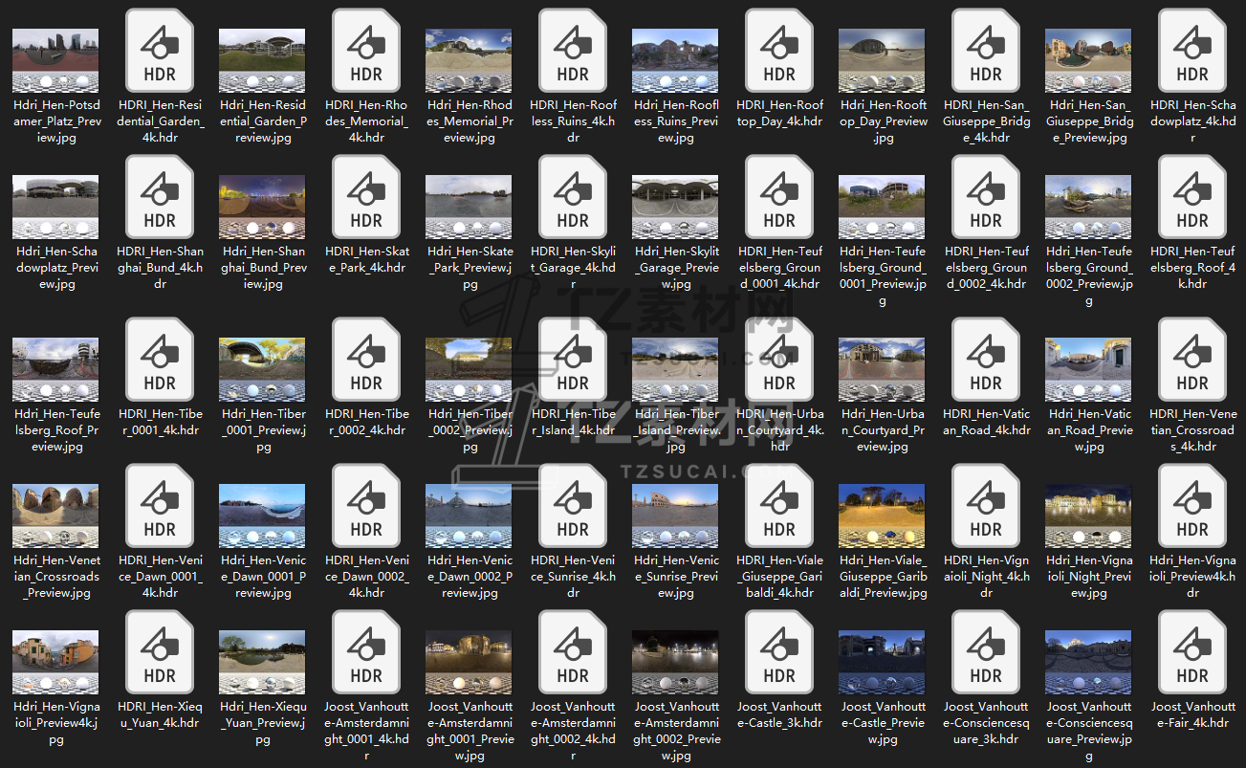Click the Rhodes_Memorial_4k HDR file icon
The height and width of the screenshot is (768, 1246).
point(366,52)
